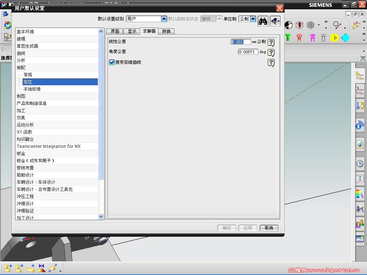Click the grey shaded cube icon
The width and height of the screenshot is (367, 275).
310,25
